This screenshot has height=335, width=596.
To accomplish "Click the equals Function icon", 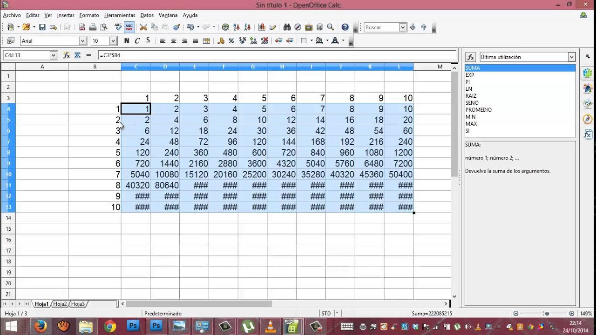I will coord(89,55).
